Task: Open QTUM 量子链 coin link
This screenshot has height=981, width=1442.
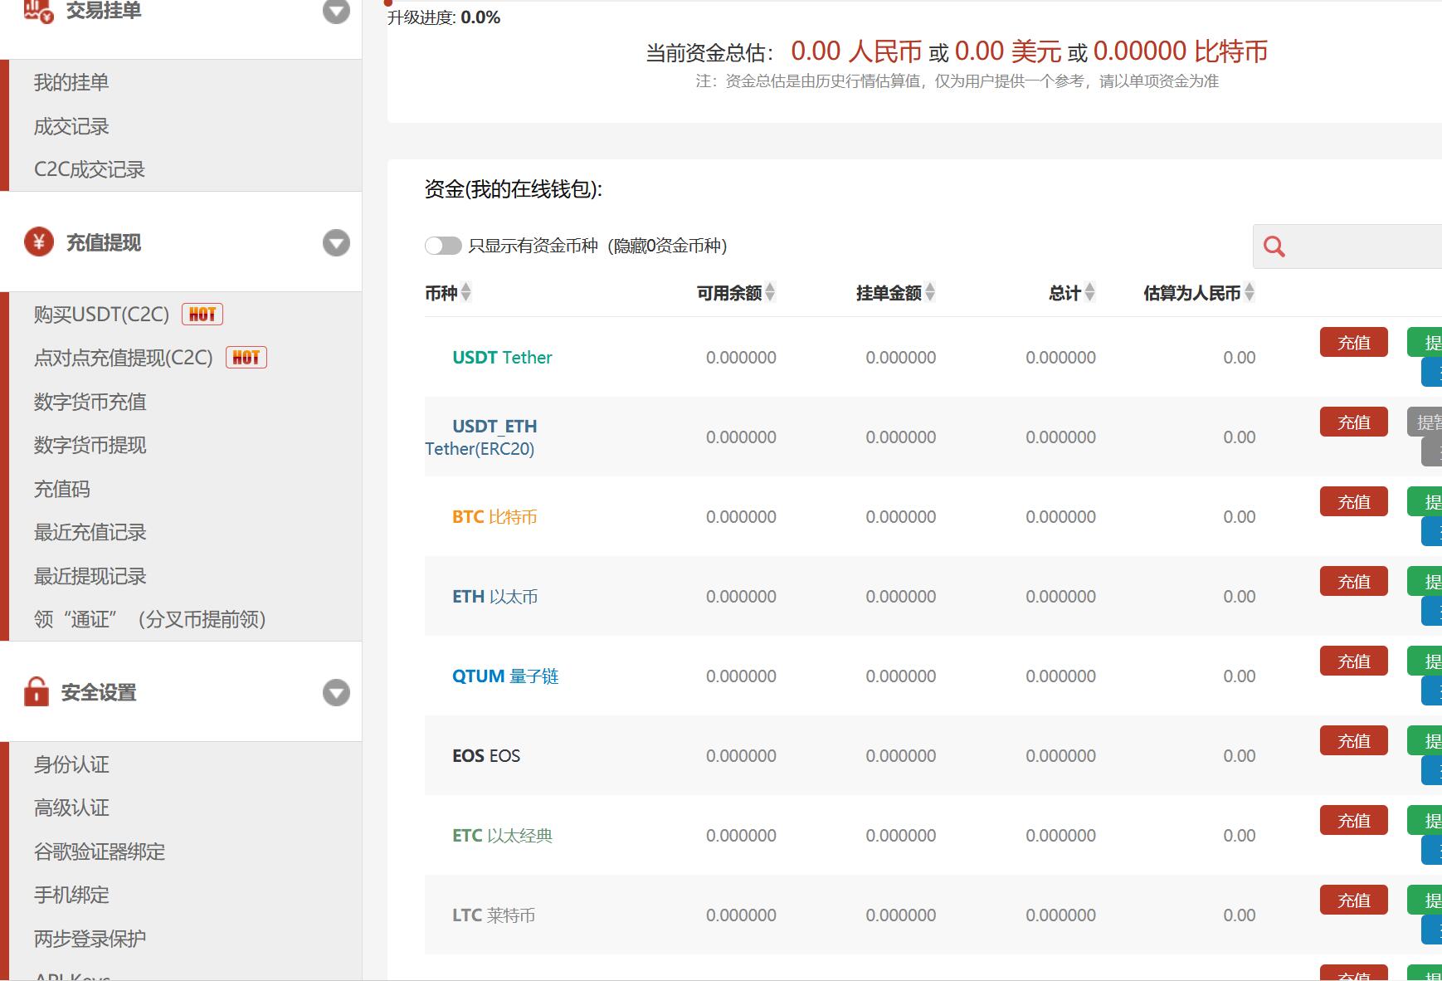Action: point(505,676)
